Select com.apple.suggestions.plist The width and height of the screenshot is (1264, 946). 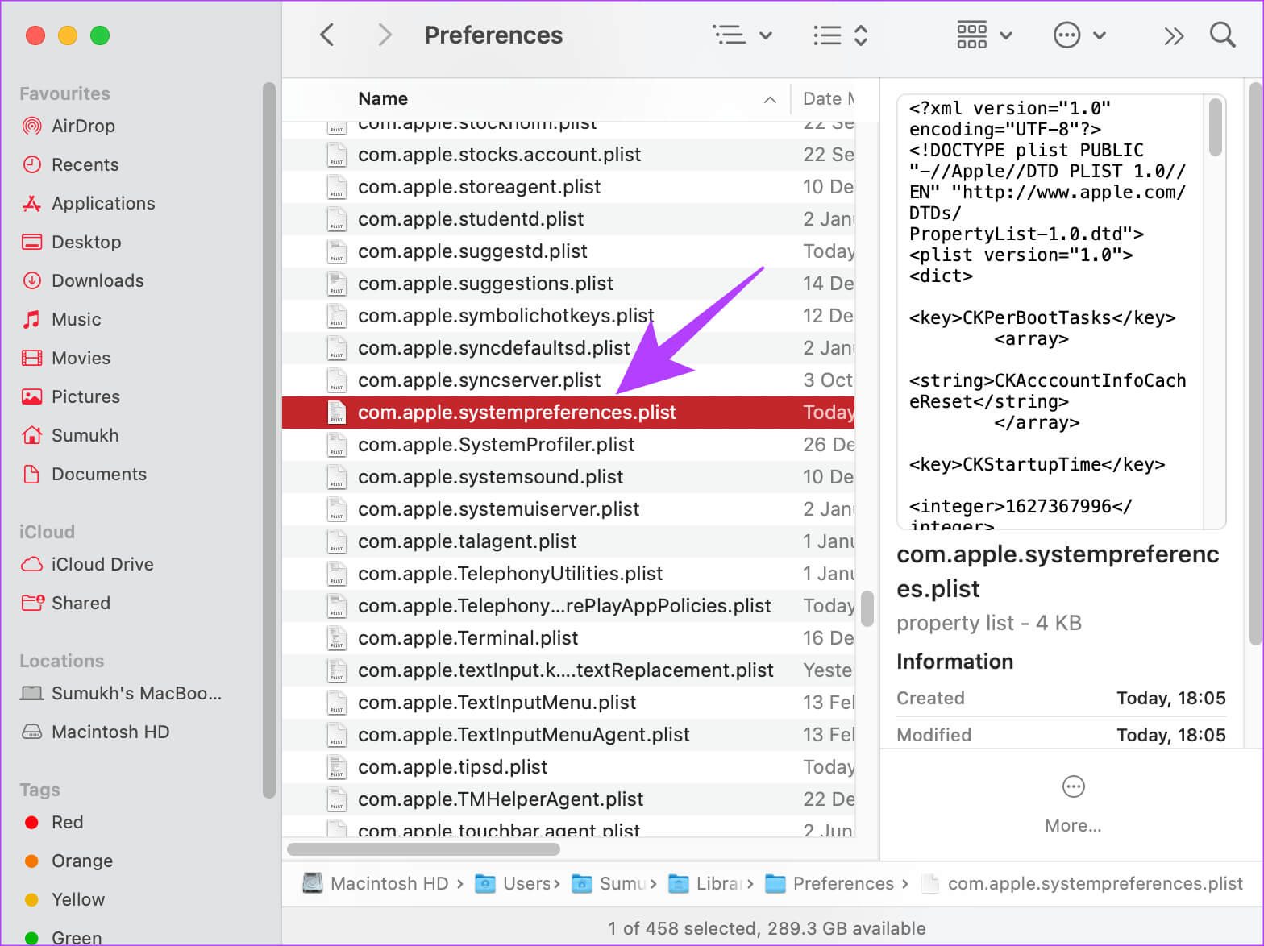click(x=568, y=283)
